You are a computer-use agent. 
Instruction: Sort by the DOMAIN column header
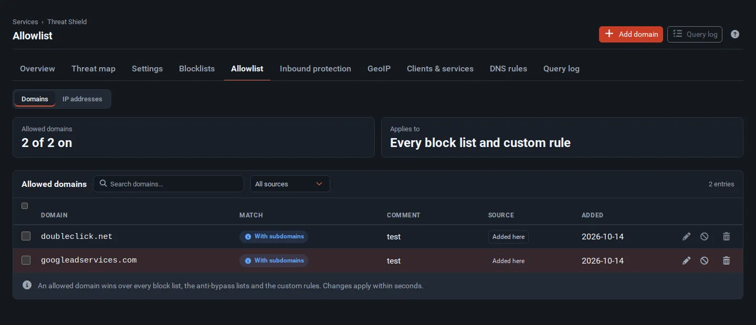[54, 215]
